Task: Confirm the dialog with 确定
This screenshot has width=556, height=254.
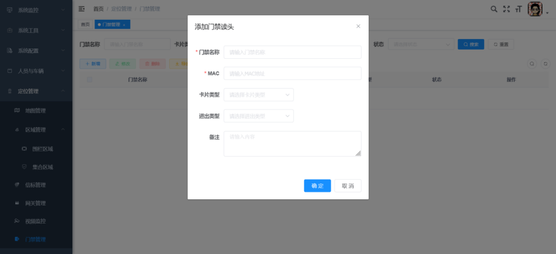Action: pyautogui.click(x=317, y=186)
